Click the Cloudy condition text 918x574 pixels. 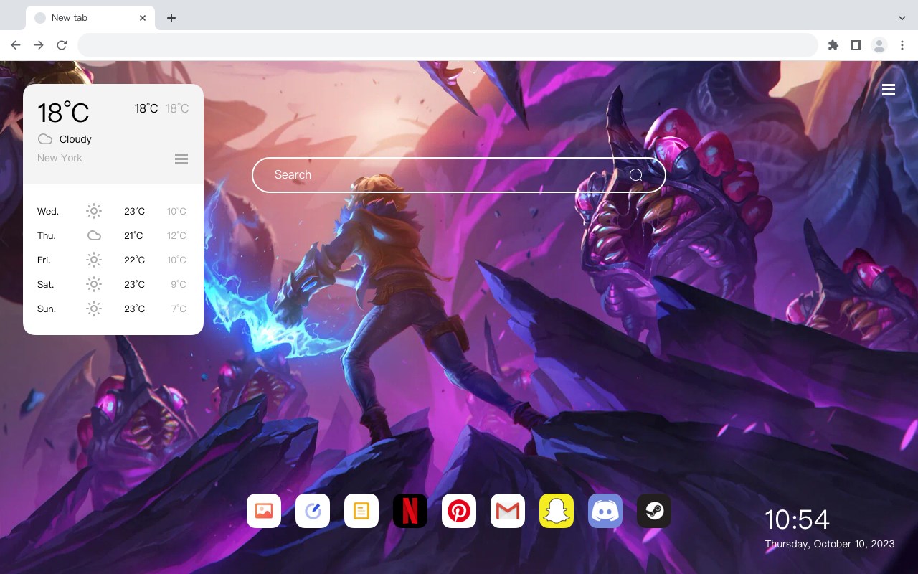[x=75, y=139]
